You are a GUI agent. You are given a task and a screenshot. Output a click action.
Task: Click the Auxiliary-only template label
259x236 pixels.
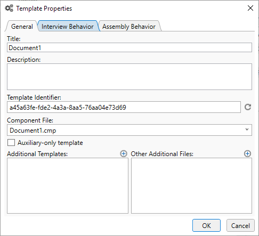(50, 143)
